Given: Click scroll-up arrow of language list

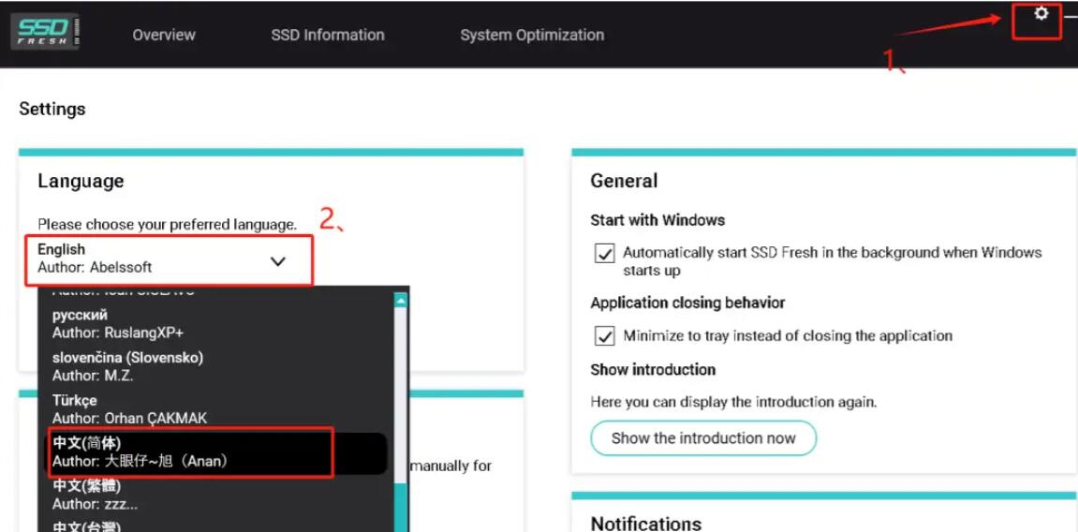Looking at the screenshot, I should coord(401,300).
